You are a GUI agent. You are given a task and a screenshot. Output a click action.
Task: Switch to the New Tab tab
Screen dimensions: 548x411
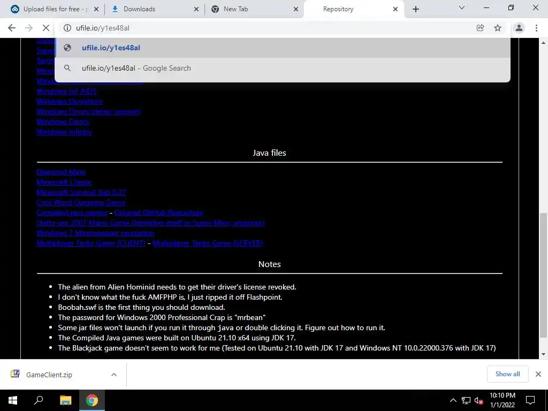pos(250,9)
